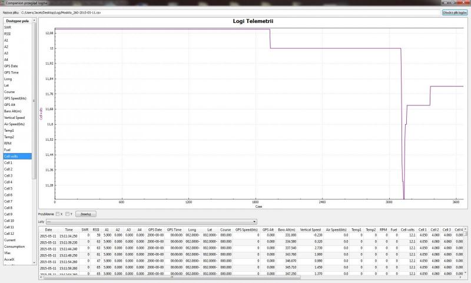Click field list scroll-up arrow
The image size is (471, 283).
(35, 19)
